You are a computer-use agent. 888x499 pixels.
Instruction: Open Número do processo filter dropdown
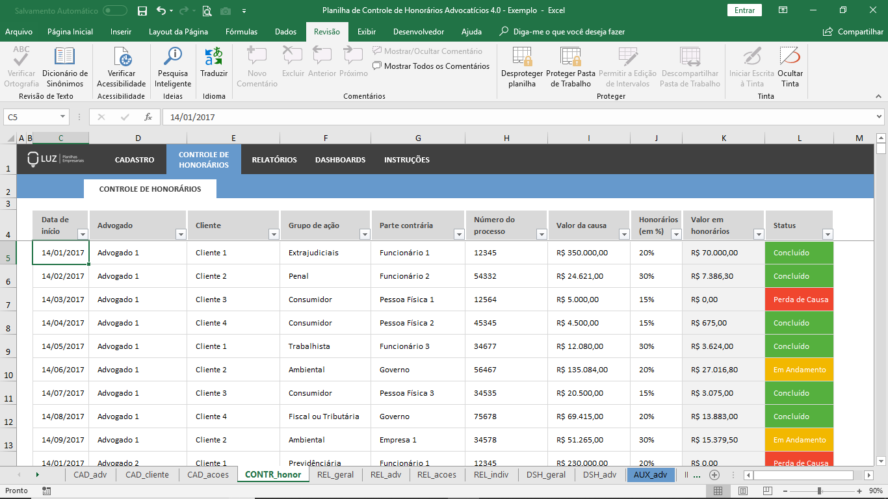tap(542, 234)
